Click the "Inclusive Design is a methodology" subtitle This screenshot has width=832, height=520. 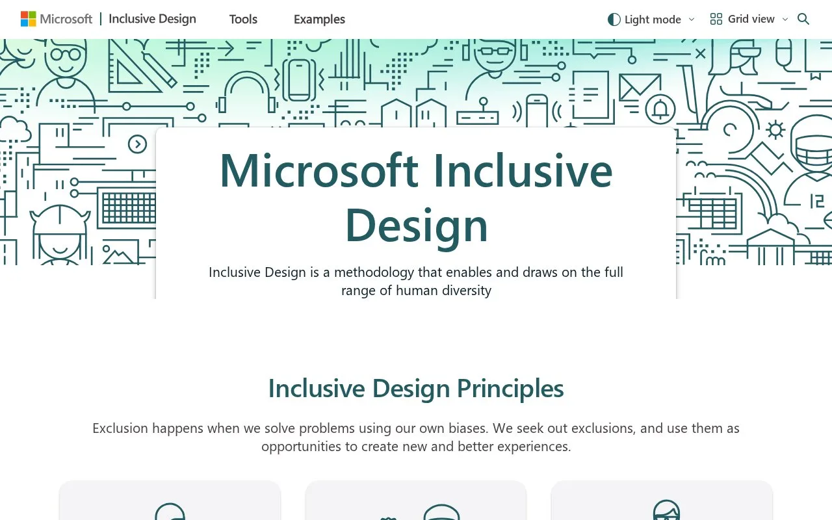pyautogui.click(x=416, y=281)
